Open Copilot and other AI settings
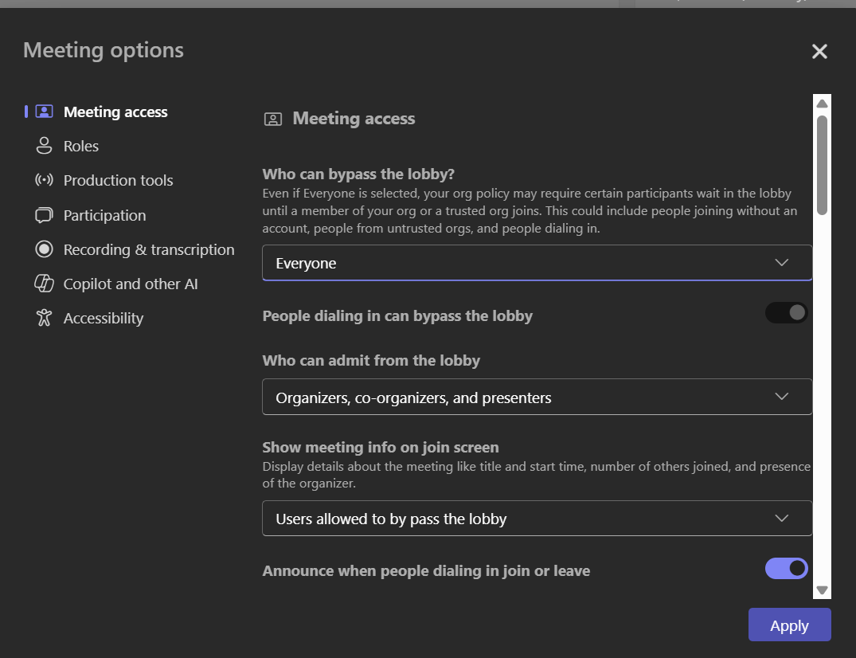 tap(131, 284)
